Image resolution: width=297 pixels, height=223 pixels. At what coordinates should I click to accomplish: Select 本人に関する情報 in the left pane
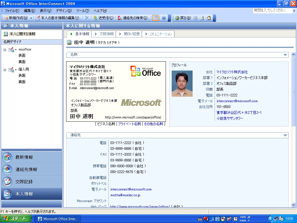point(22,34)
